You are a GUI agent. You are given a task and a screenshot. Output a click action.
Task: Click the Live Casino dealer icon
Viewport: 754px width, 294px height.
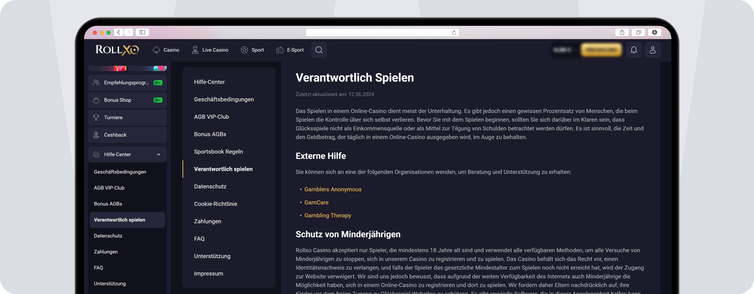pyautogui.click(x=195, y=50)
